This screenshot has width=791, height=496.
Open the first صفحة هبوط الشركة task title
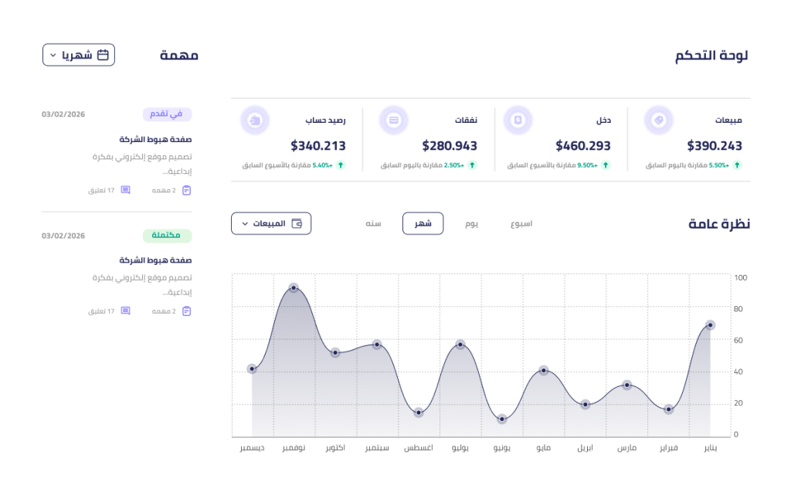tap(155, 140)
